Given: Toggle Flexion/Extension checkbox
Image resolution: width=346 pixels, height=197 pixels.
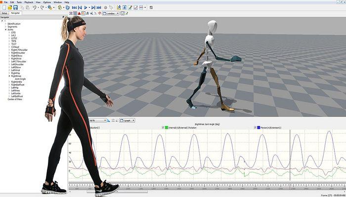Looking at the screenshot, I should (x=256, y=128).
